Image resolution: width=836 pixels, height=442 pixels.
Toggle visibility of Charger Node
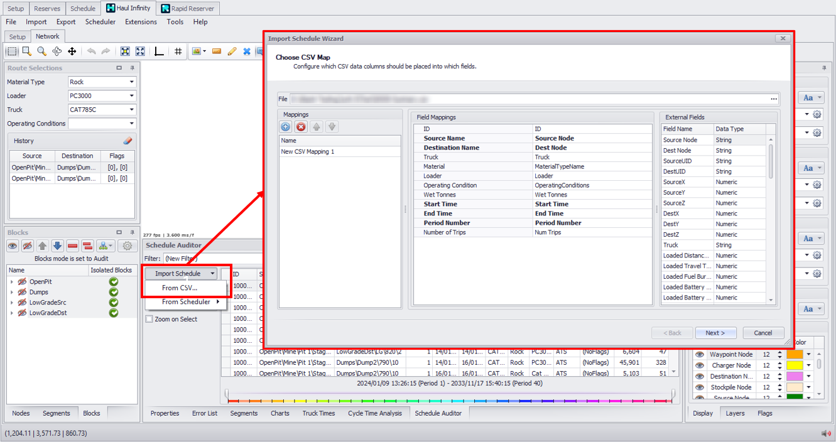click(x=699, y=365)
